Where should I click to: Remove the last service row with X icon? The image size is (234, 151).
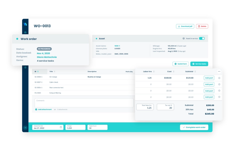pos(219,97)
